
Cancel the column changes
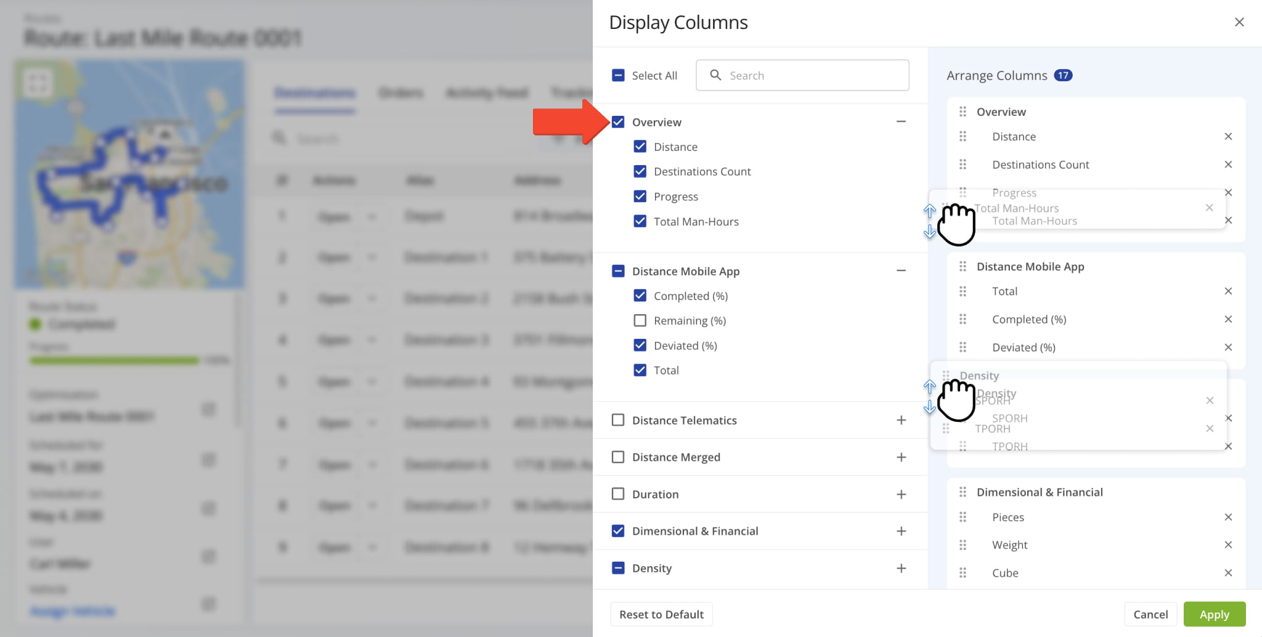pyautogui.click(x=1150, y=614)
